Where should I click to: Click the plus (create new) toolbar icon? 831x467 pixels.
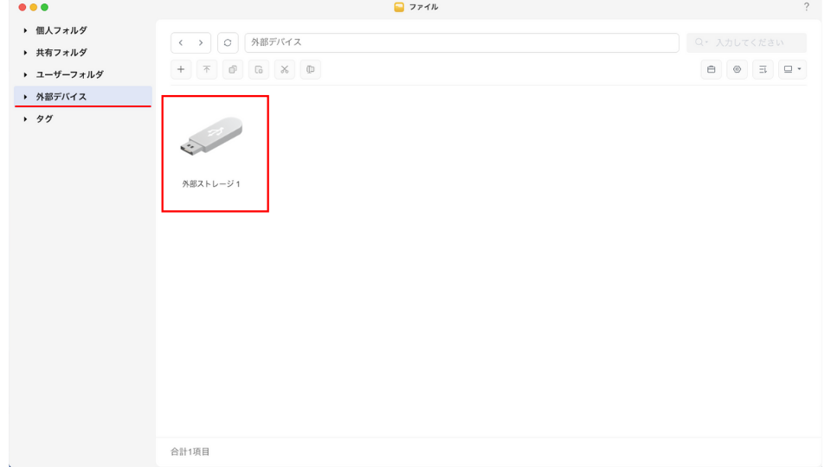tap(181, 69)
